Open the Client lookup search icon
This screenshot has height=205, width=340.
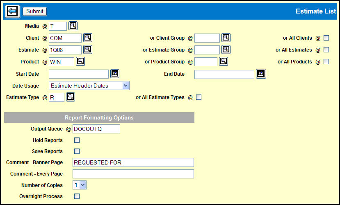click(x=88, y=38)
